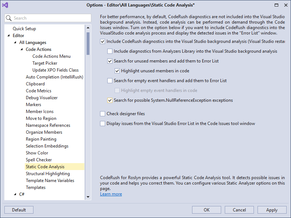This screenshot has height=218, width=291.
Task: Enable Search for empty event handlers
Action: point(110,80)
